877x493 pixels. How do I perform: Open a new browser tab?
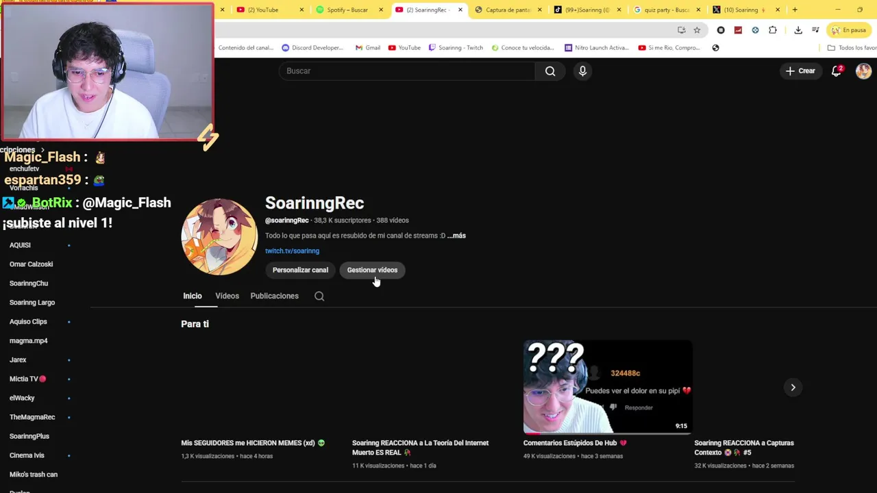tap(795, 10)
